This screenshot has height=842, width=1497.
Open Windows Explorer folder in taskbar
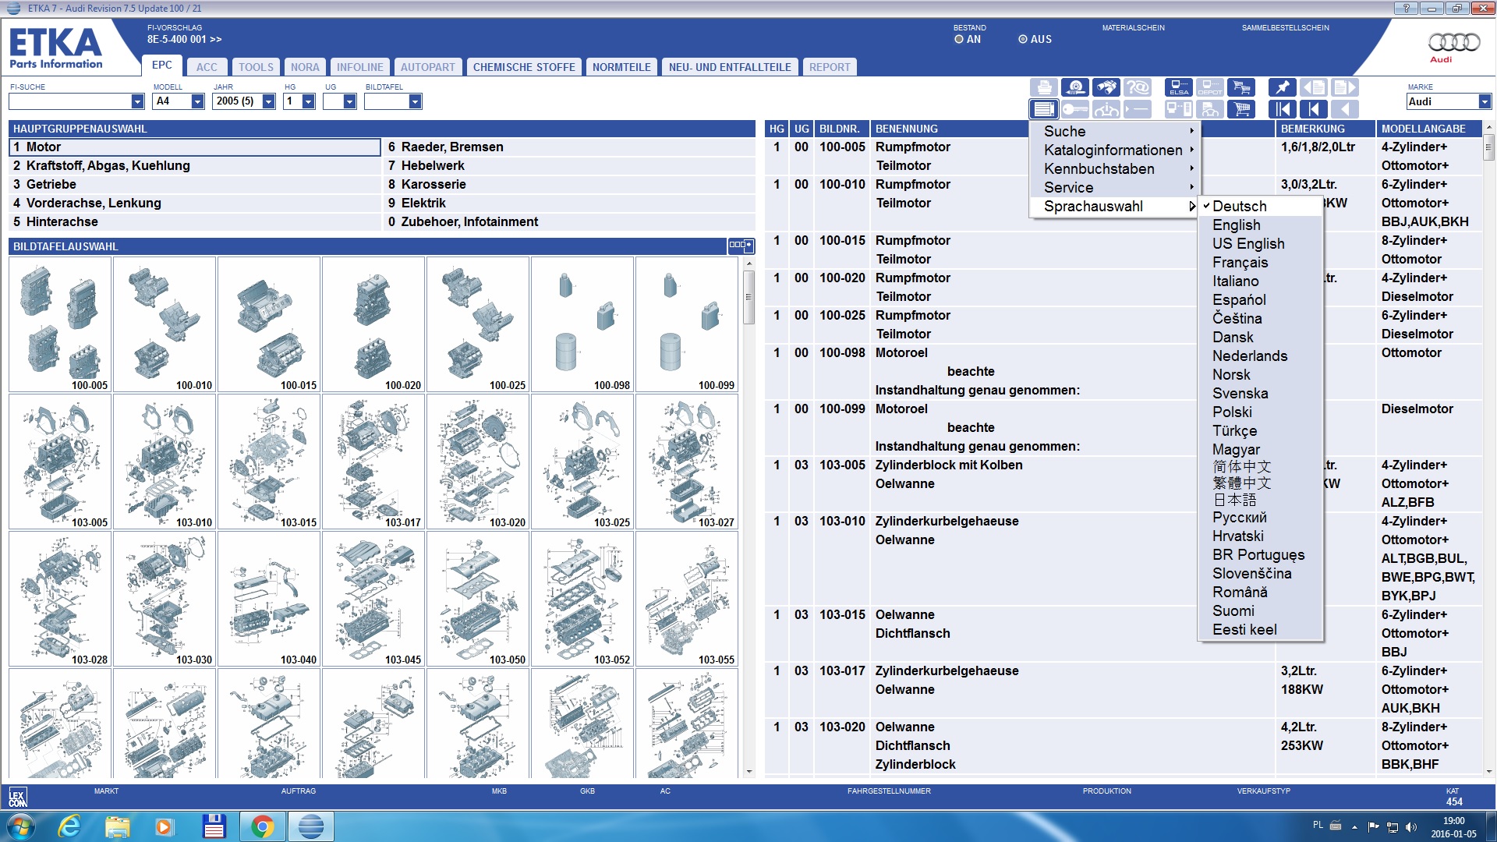(x=117, y=826)
